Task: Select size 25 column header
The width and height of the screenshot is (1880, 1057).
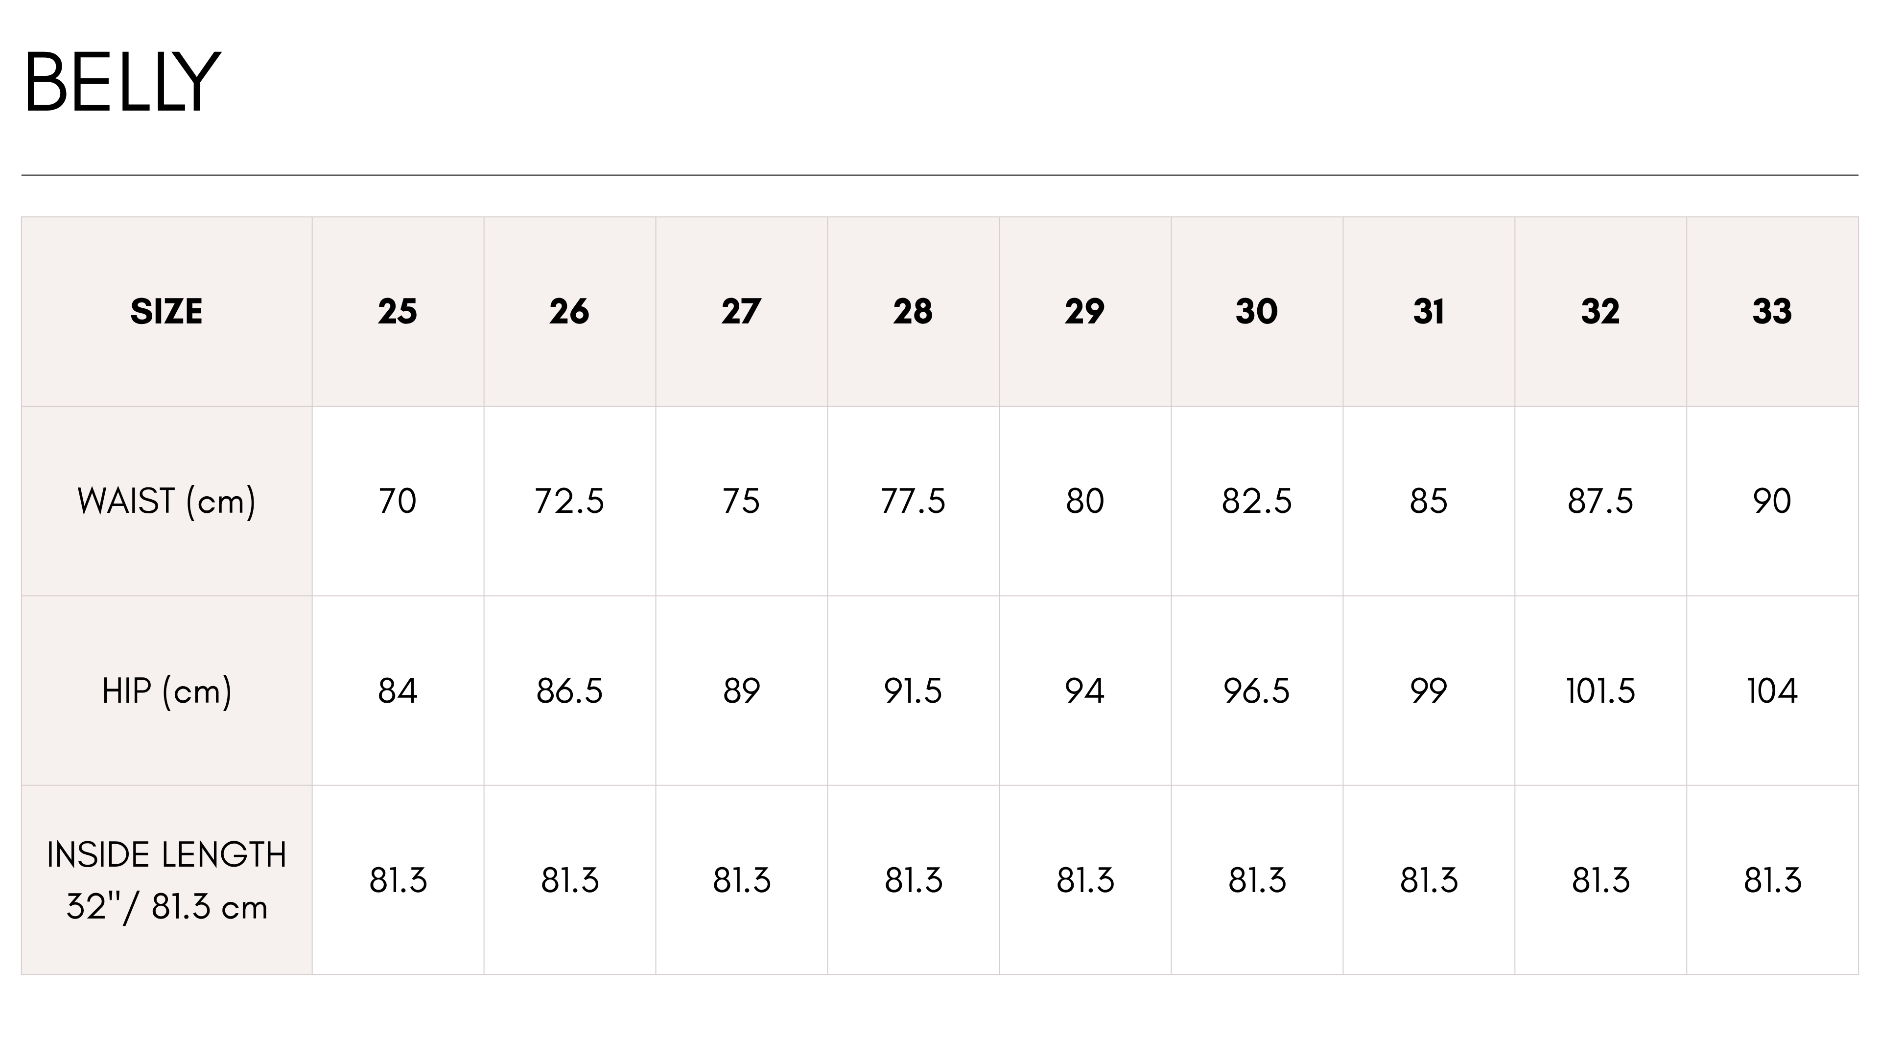Action: click(x=398, y=312)
